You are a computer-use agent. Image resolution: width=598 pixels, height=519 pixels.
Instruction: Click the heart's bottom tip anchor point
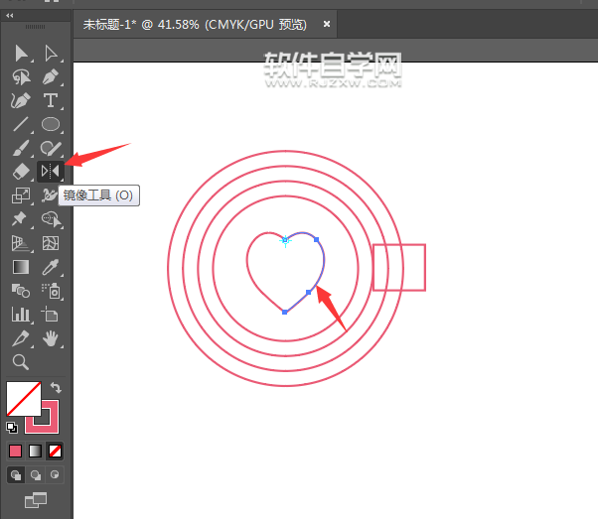pyautogui.click(x=284, y=312)
